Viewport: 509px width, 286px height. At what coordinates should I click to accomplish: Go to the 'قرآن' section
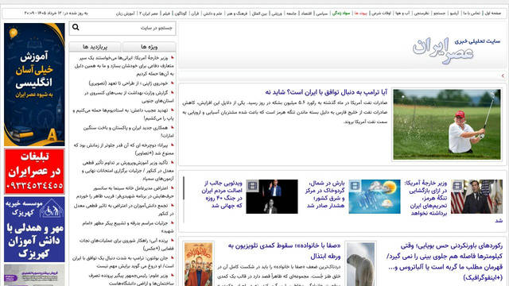coord(195,14)
